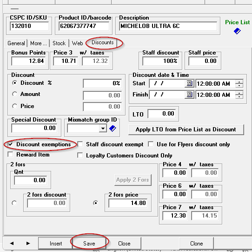
Task: Tick the Reward Item checkbox
Action: [x=10, y=155]
